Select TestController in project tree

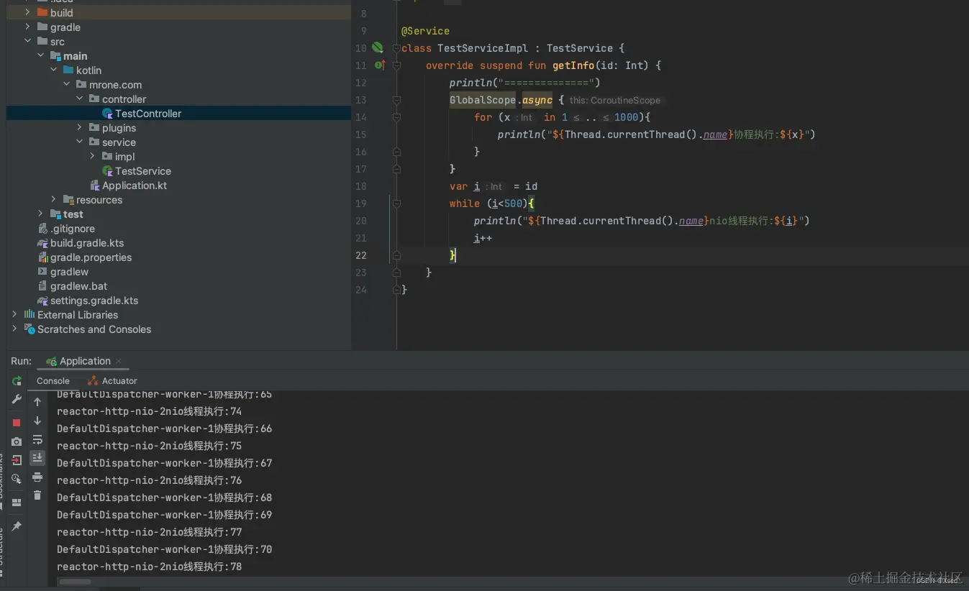(148, 114)
